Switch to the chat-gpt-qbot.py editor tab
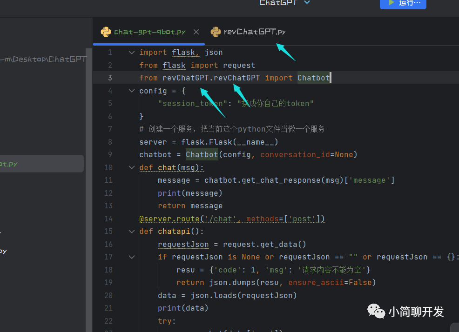 (149, 32)
